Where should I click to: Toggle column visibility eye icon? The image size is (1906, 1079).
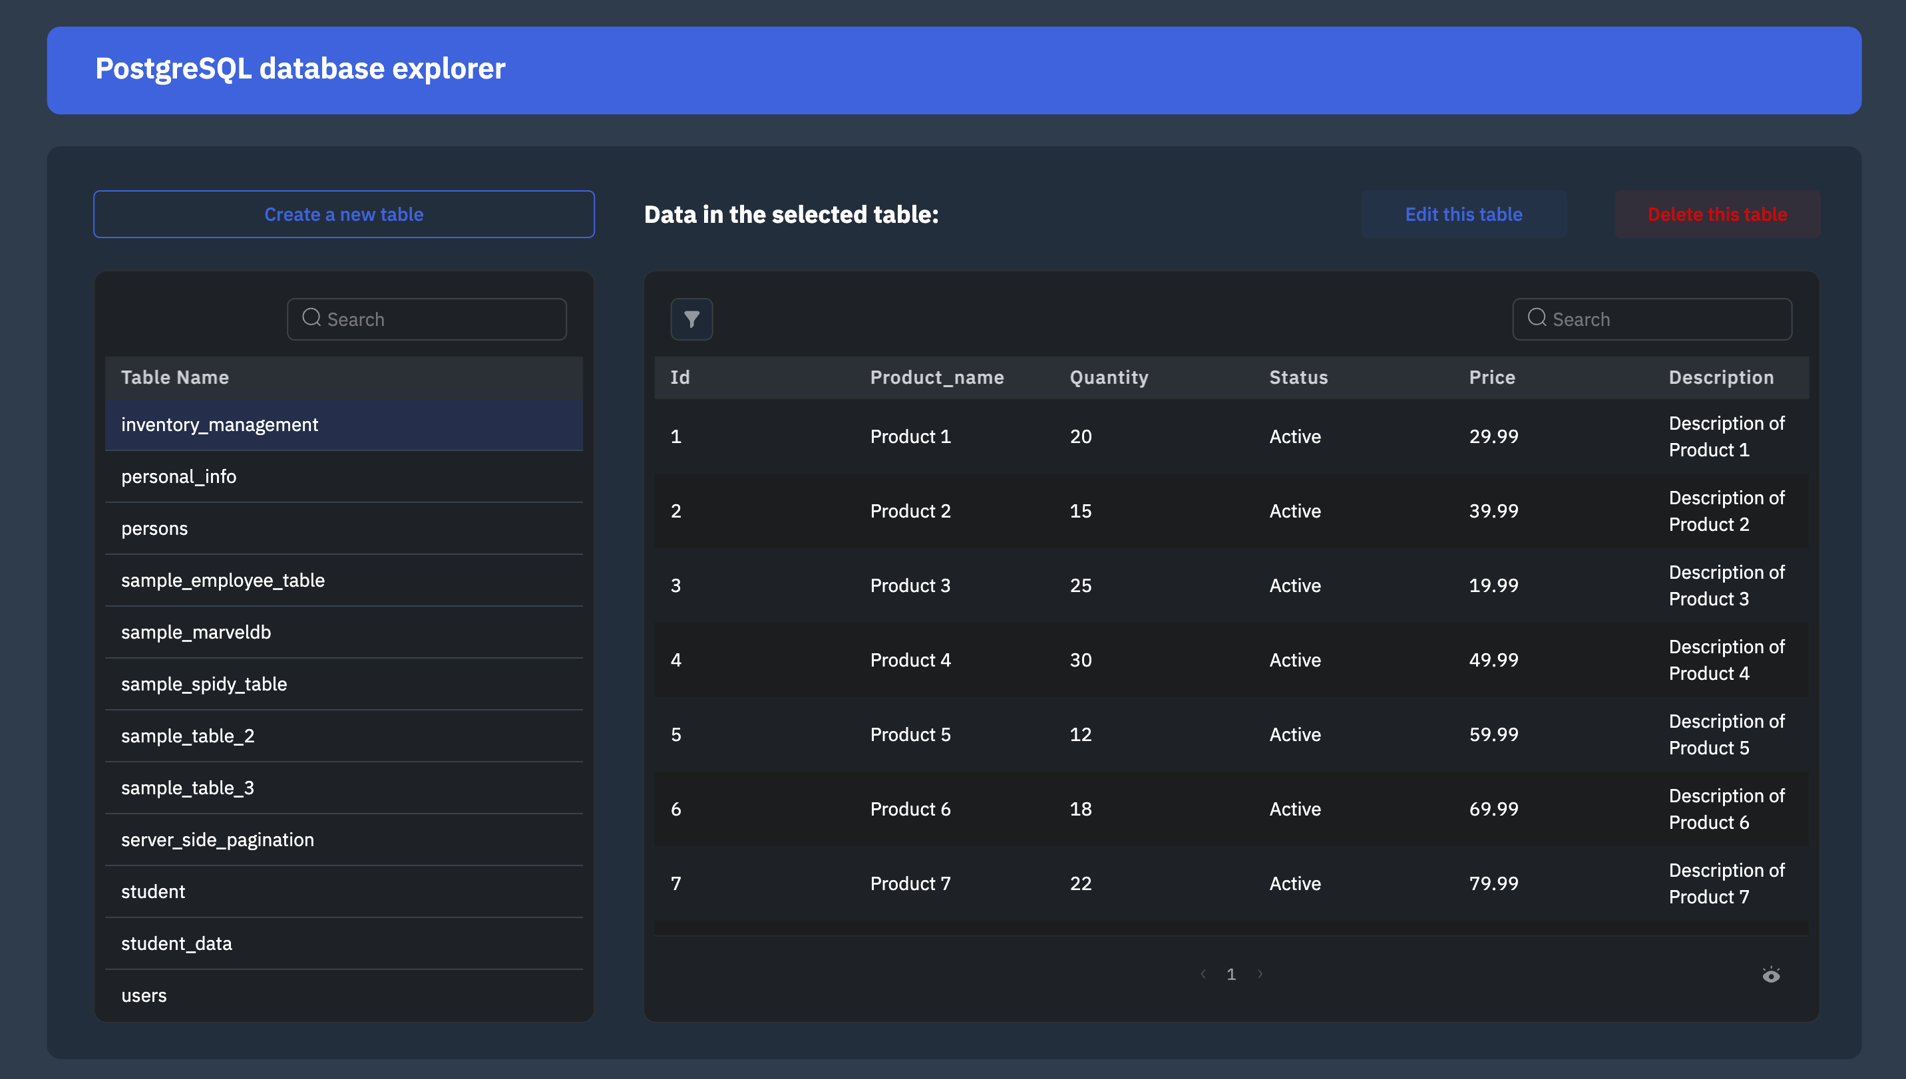1770,975
